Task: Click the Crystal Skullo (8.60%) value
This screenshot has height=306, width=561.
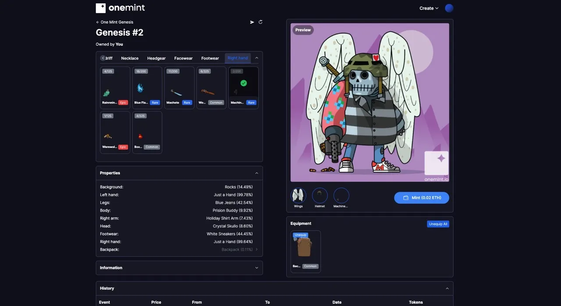Action: click(233, 226)
